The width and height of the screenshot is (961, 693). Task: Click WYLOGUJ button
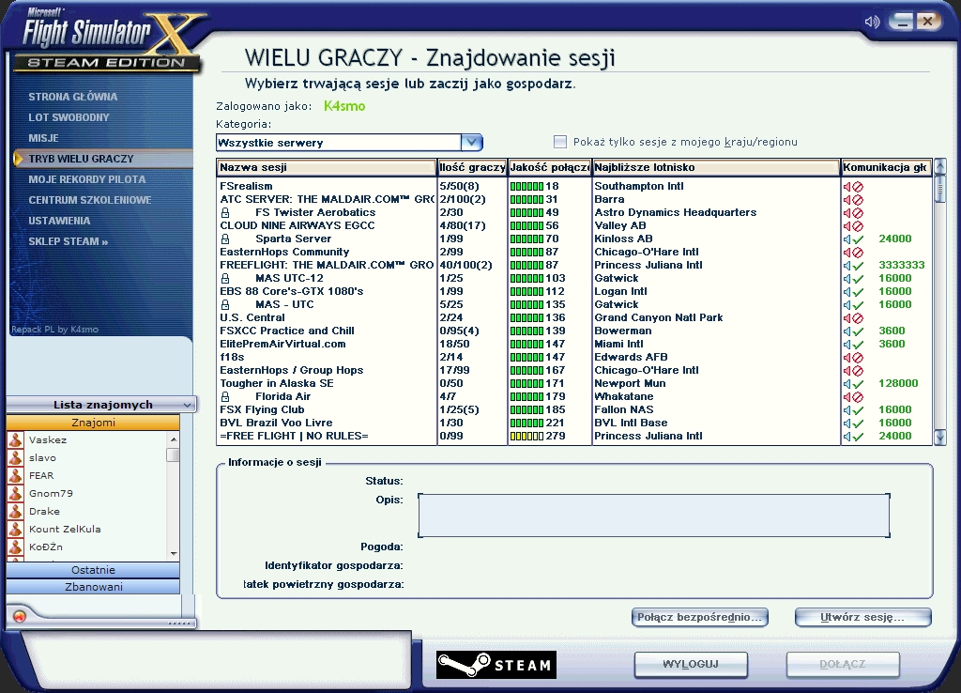coord(691,664)
